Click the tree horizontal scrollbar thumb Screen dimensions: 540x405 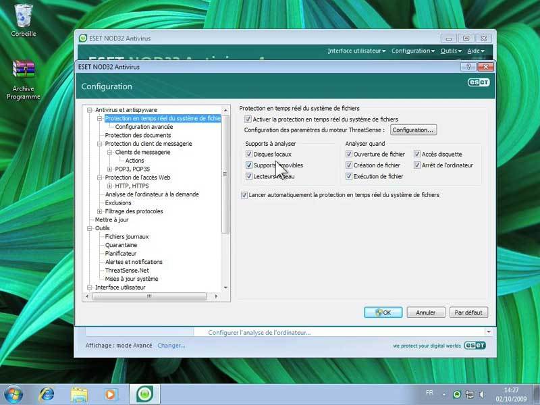pos(149,296)
